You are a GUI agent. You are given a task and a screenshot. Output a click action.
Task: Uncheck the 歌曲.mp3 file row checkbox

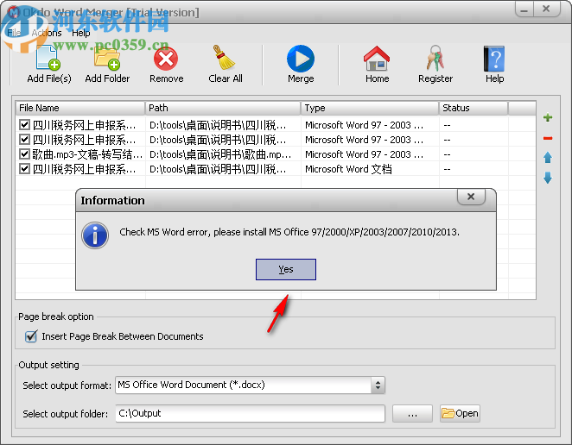24,154
